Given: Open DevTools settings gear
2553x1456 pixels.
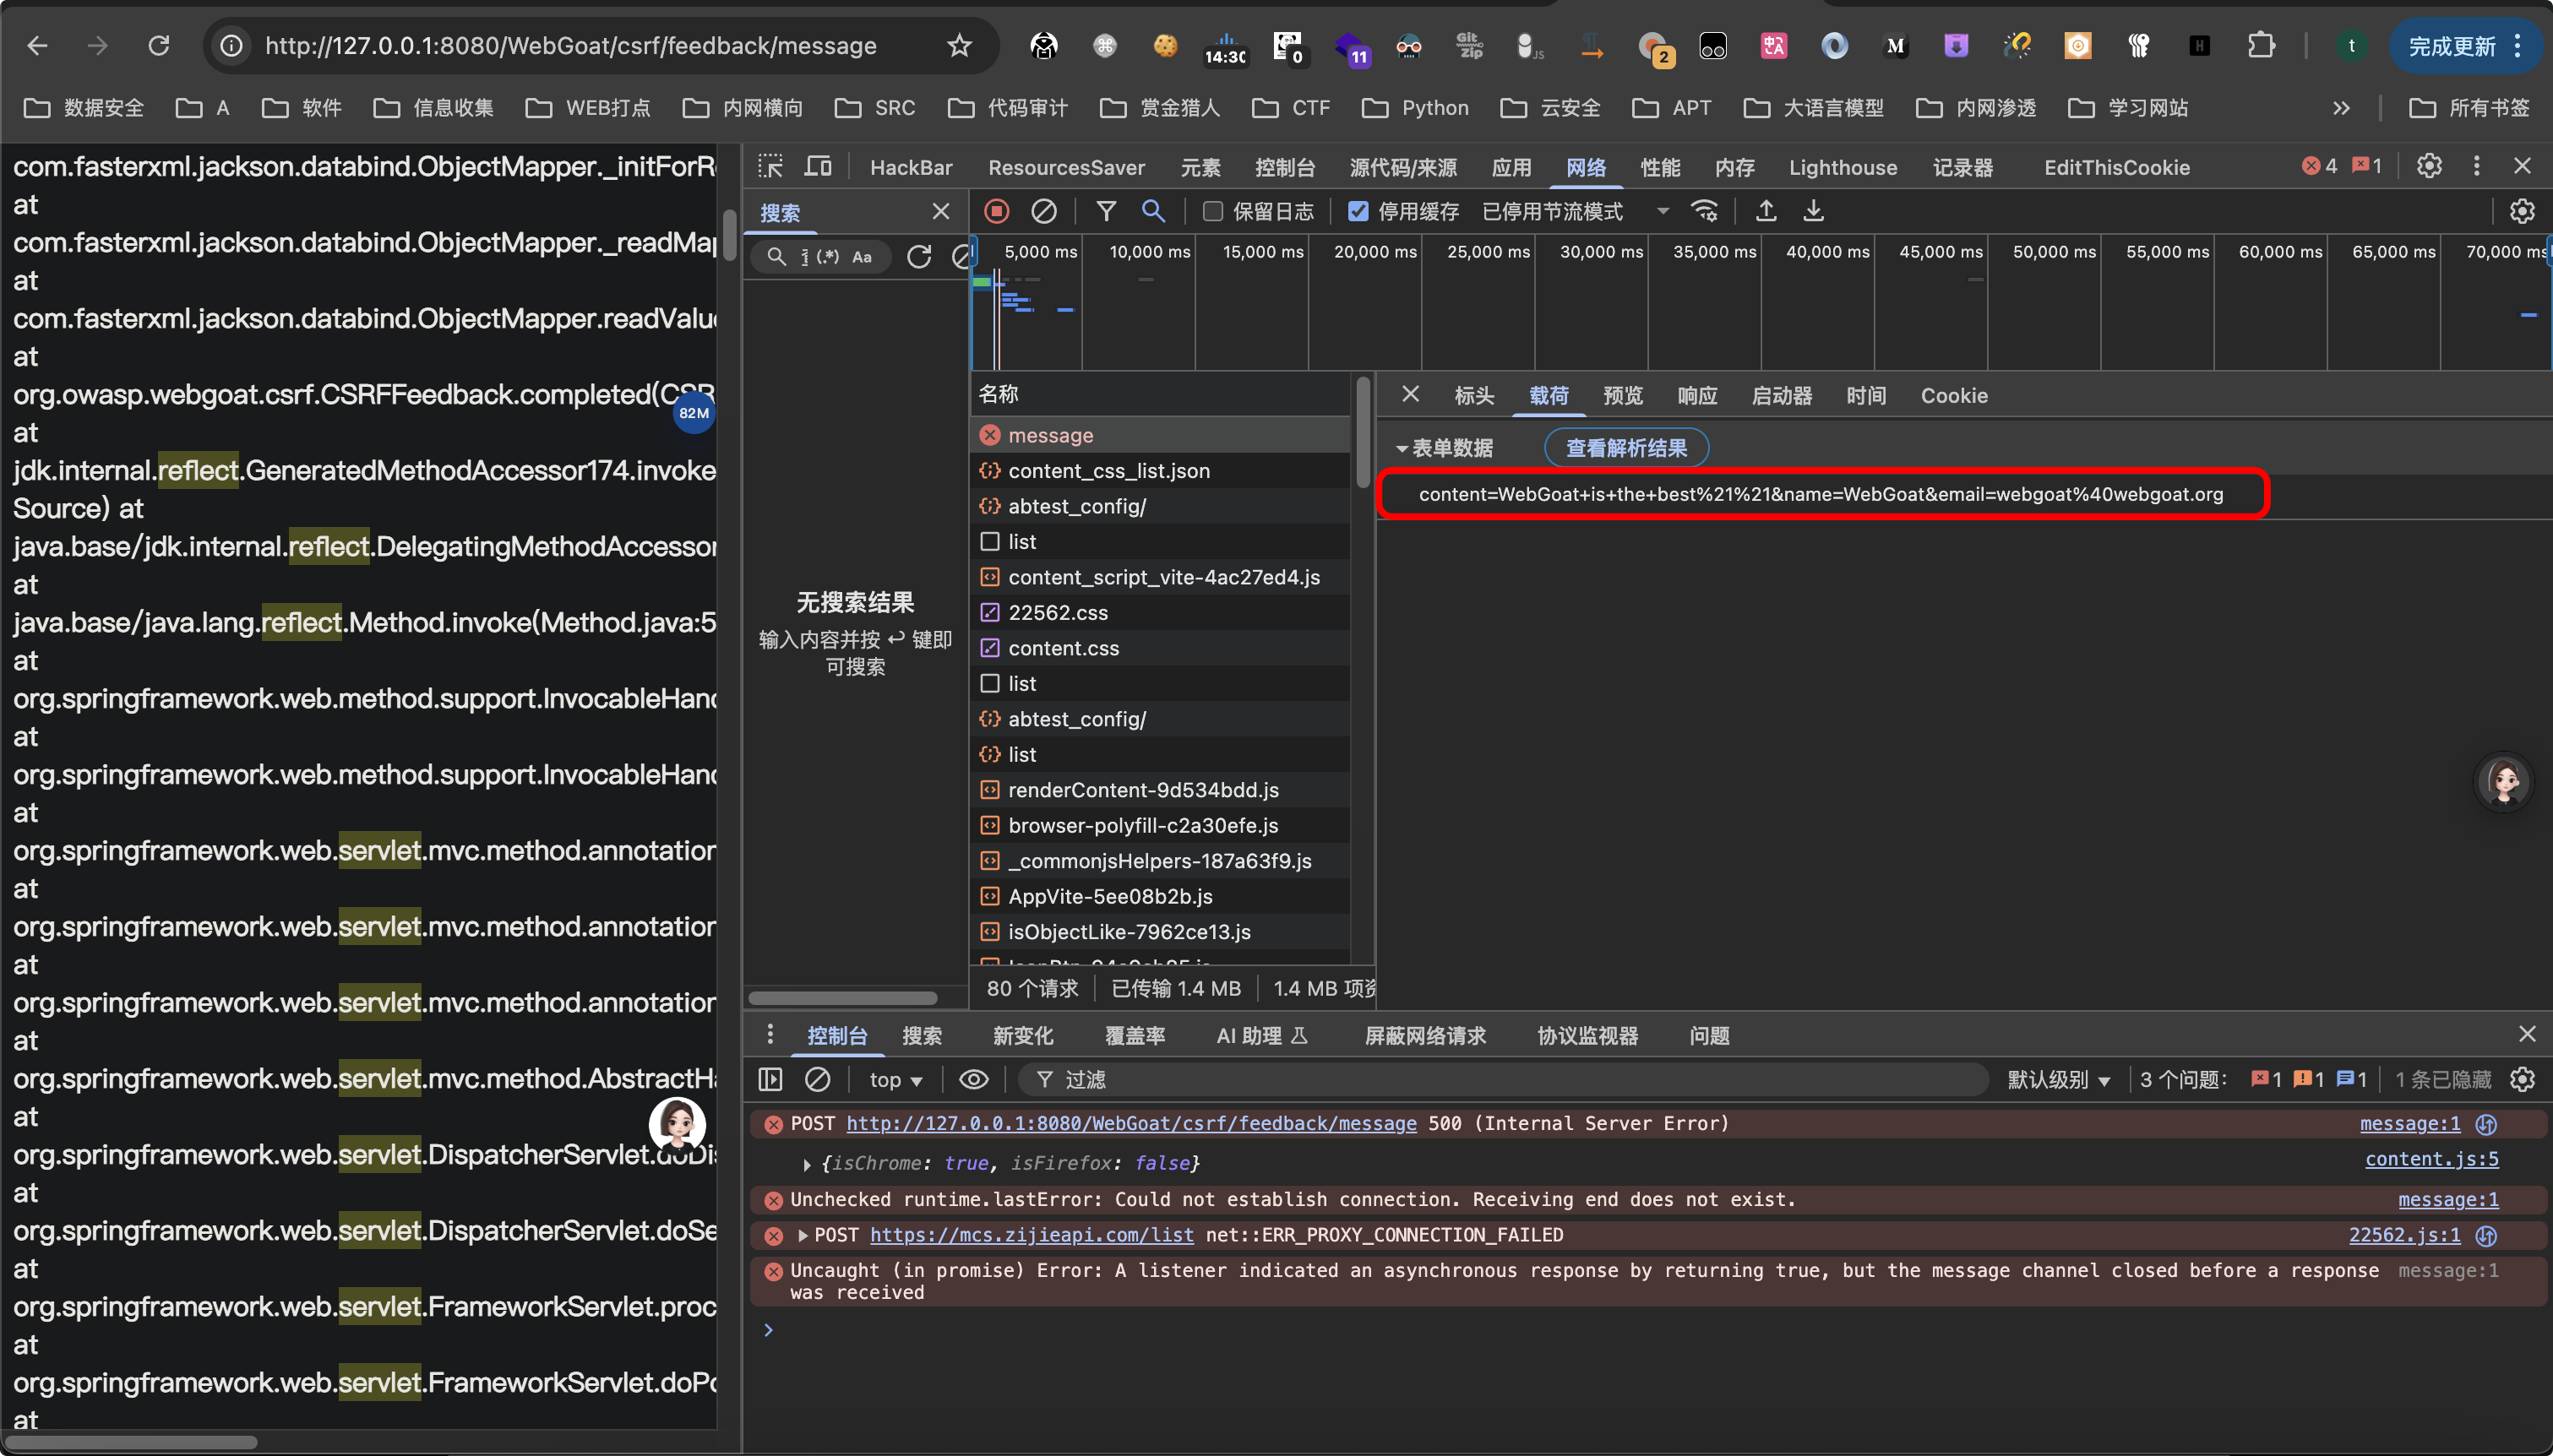Looking at the screenshot, I should 2429,166.
